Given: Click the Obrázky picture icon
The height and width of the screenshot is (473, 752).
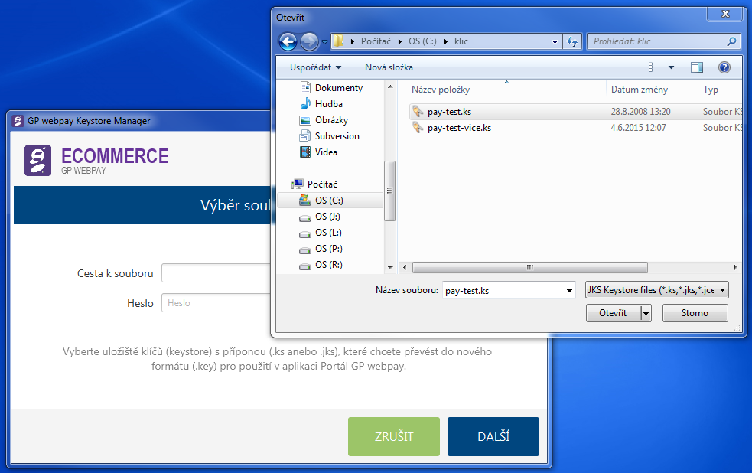Looking at the screenshot, I should tap(305, 120).
